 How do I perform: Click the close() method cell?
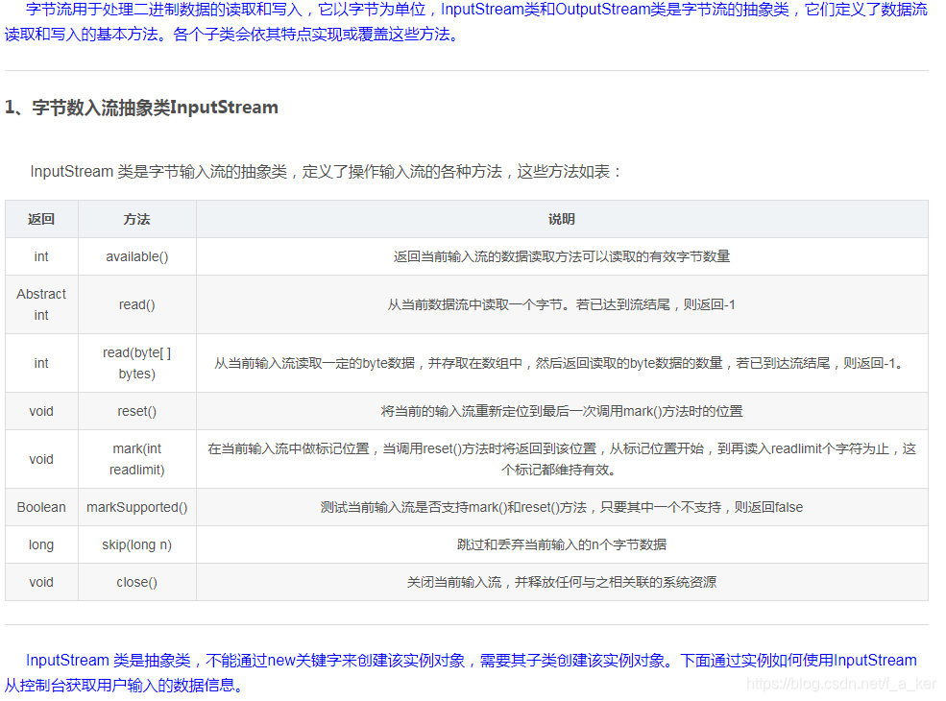tap(136, 582)
